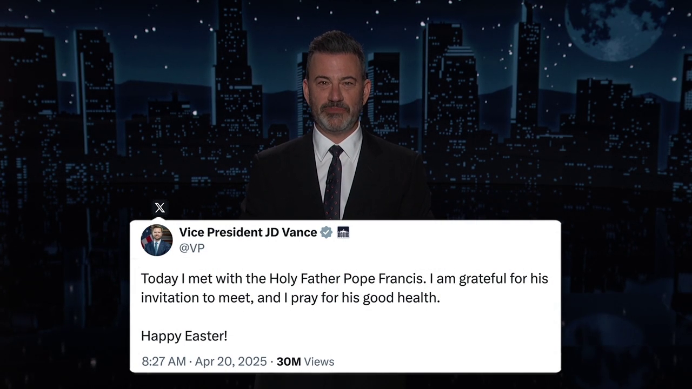Click the 30M Views count

coord(305,361)
